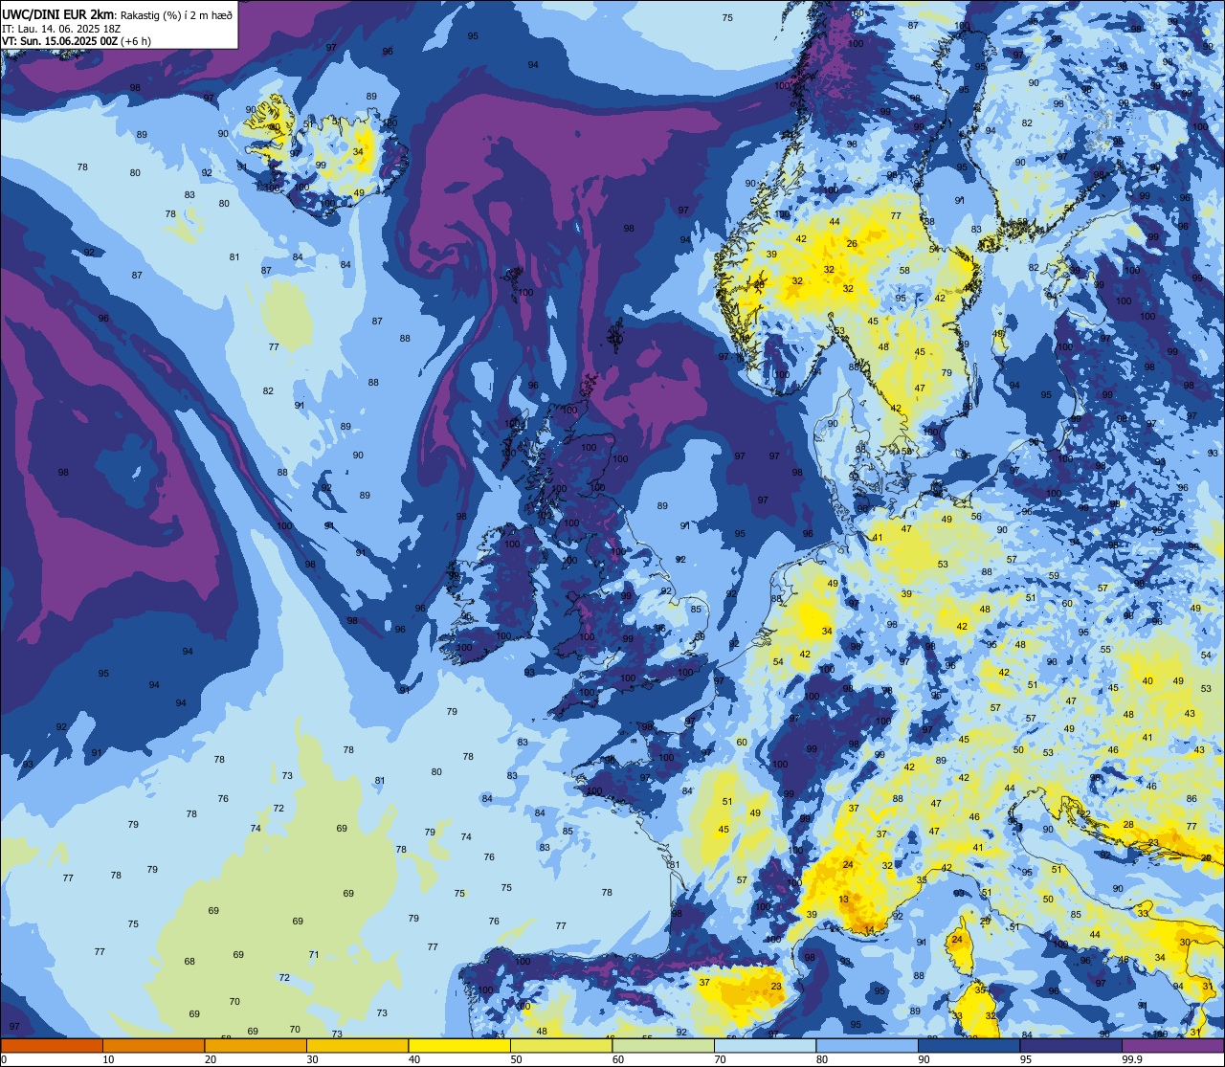The width and height of the screenshot is (1225, 1067).
Task: Click the 'Rakastig (%) í 2 m hæð' label
Action: point(176,14)
